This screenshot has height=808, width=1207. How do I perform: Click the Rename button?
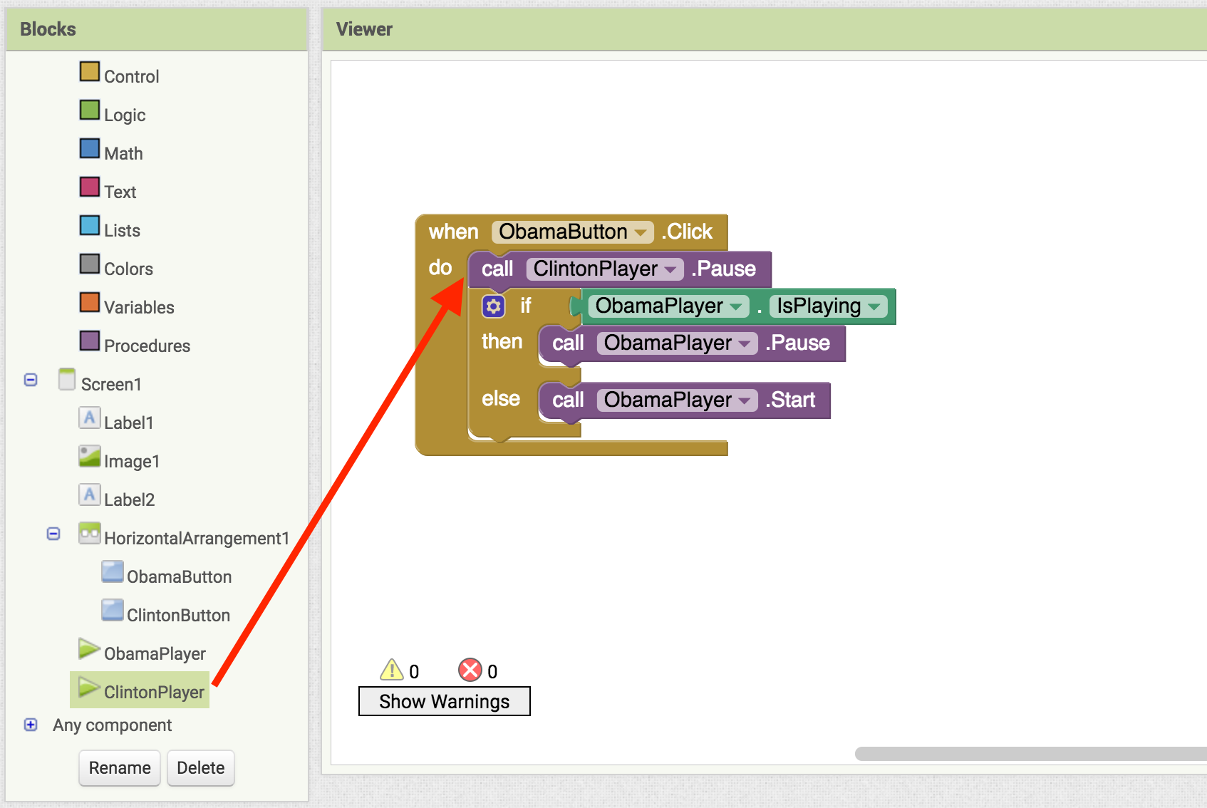(x=120, y=767)
